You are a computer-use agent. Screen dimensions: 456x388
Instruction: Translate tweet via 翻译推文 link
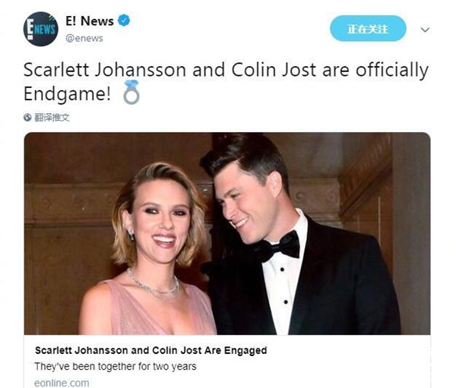52,118
